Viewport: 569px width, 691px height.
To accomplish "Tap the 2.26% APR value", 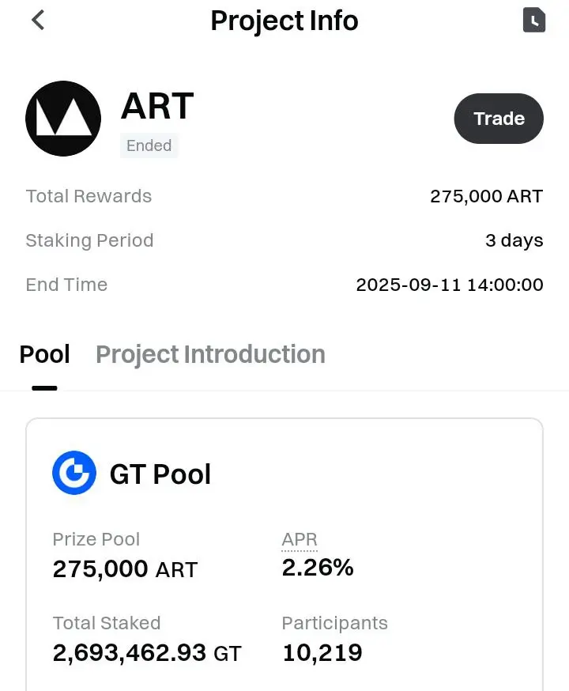I will click(318, 568).
